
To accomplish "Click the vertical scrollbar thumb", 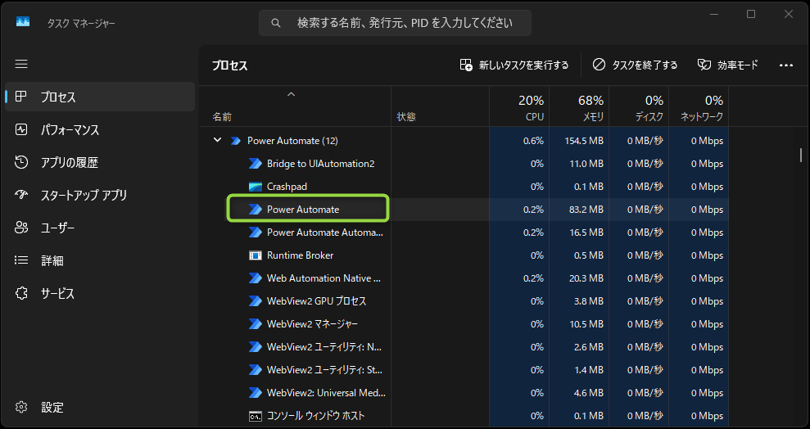I will 800,155.
